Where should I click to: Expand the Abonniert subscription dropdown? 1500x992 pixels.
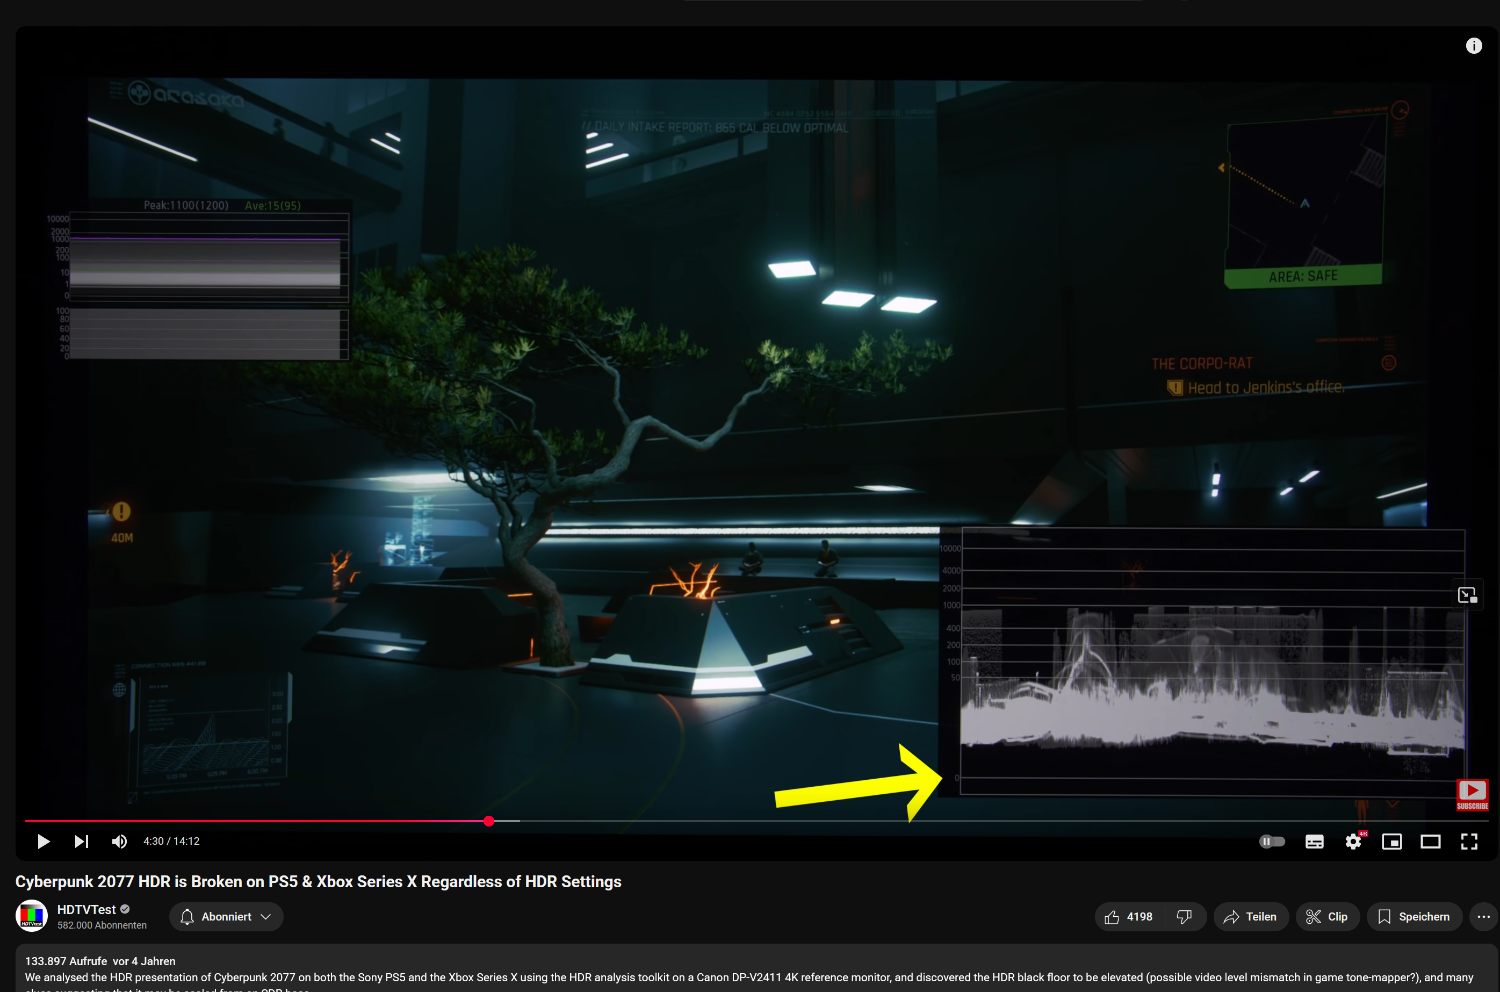pyautogui.click(x=226, y=916)
